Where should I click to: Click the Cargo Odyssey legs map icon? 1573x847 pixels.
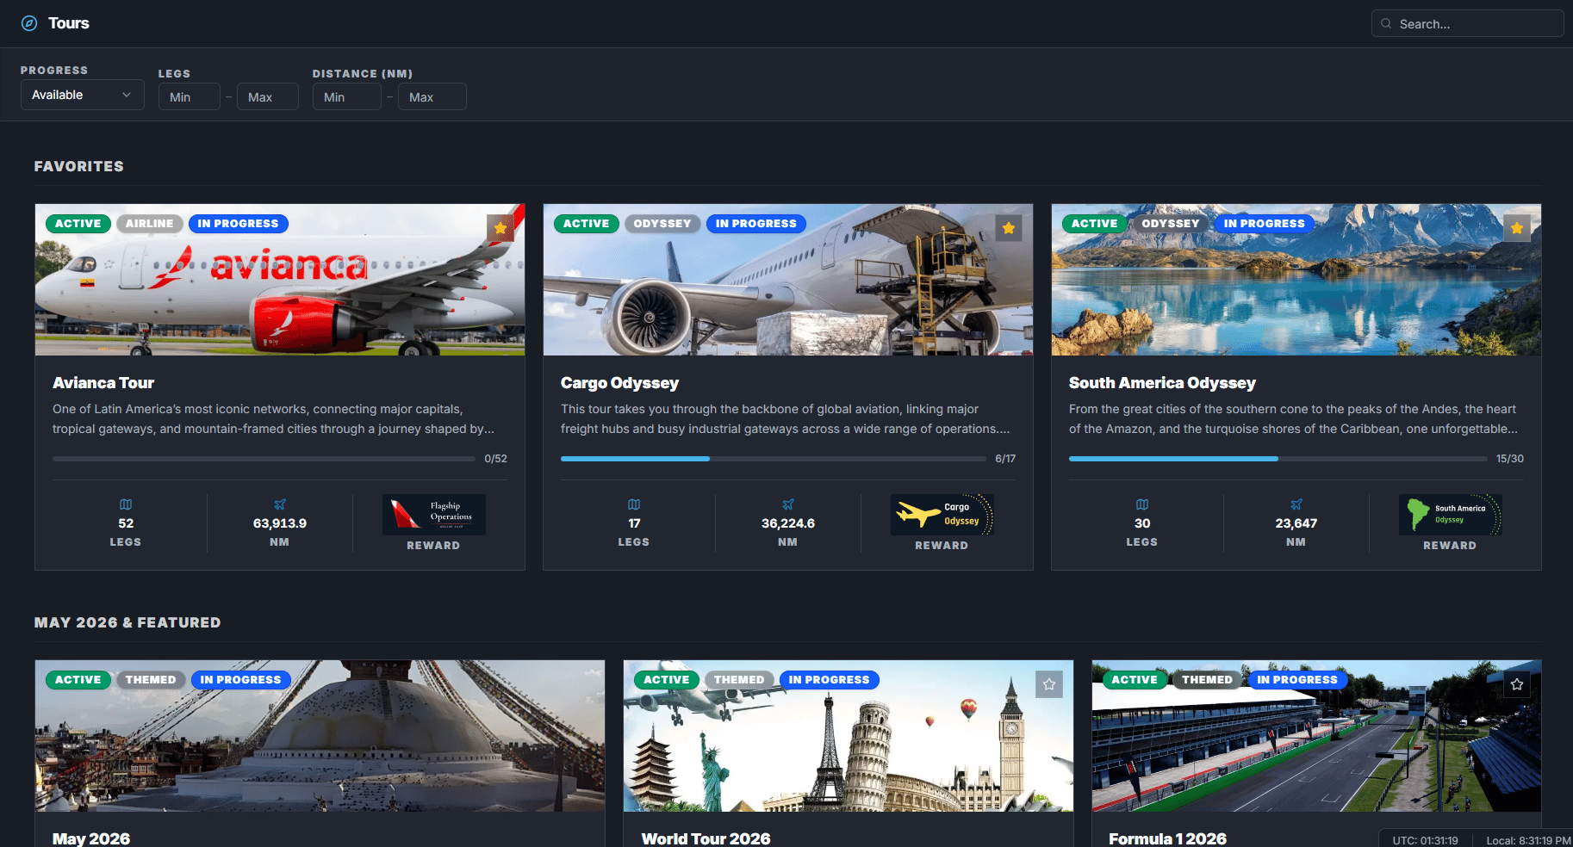[x=634, y=504]
